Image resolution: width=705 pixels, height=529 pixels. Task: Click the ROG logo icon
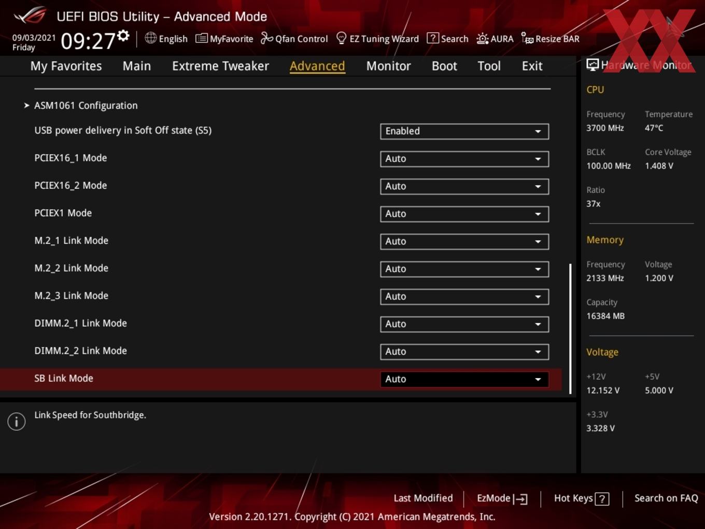31,16
